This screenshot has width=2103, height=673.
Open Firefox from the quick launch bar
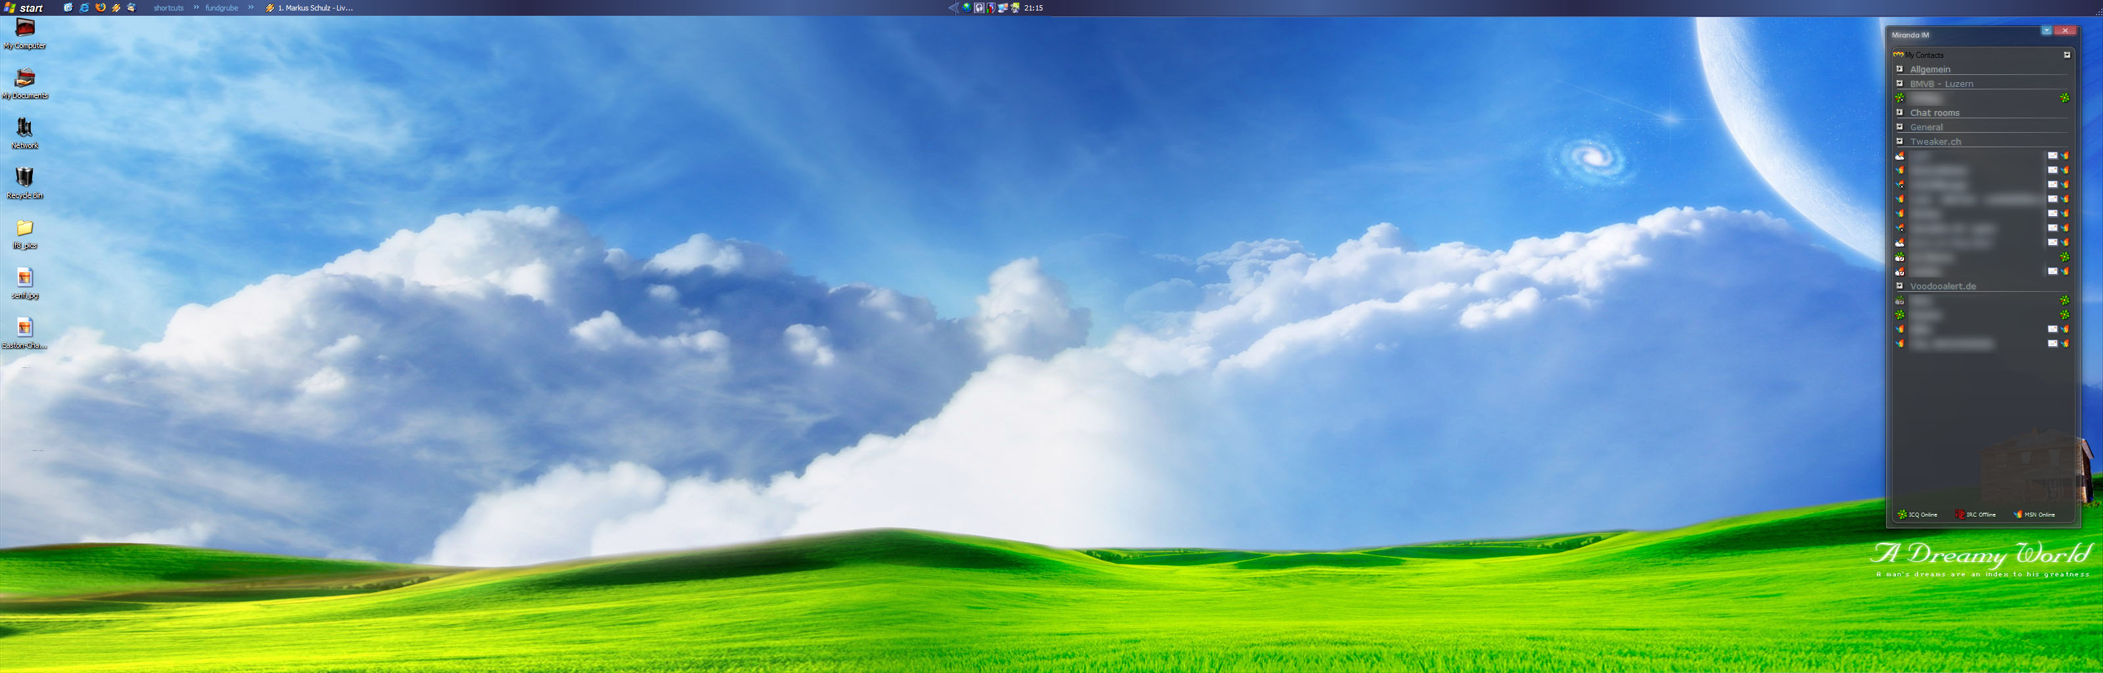[101, 7]
